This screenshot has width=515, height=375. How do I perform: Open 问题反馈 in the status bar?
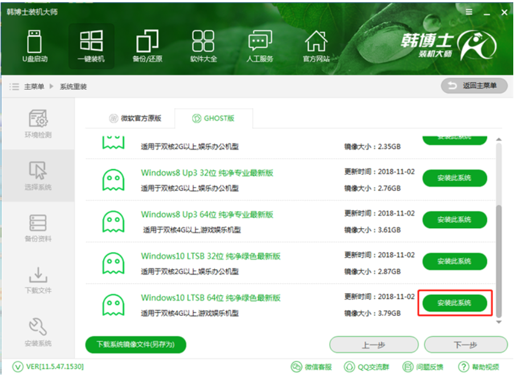pos(423,366)
